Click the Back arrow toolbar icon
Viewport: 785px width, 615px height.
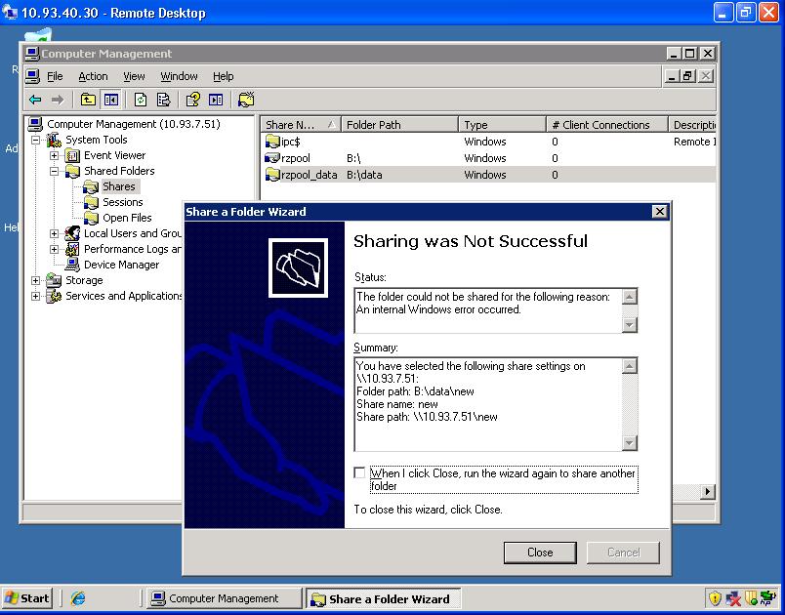pyautogui.click(x=35, y=100)
